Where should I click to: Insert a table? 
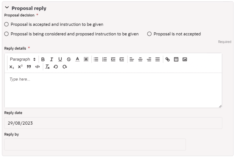click(x=176, y=59)
